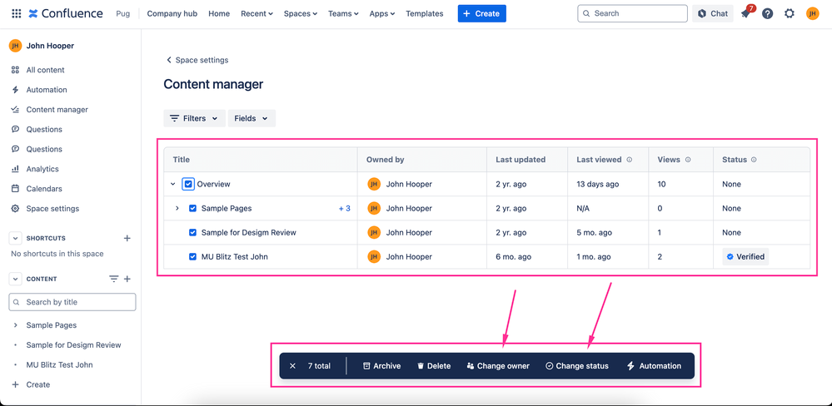Click the Verified status badge
The height and width of the screenshot is (406, 832).
pos(745,256)
